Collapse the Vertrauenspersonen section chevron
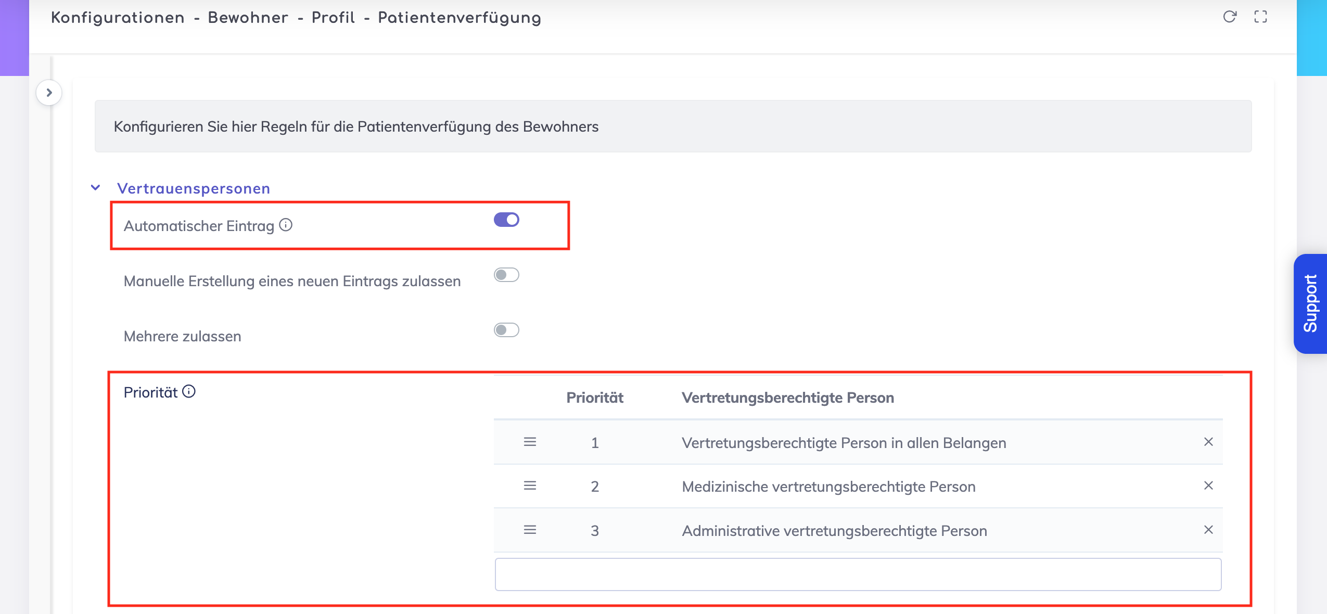The image size is (1327, 614). point(96,188)
